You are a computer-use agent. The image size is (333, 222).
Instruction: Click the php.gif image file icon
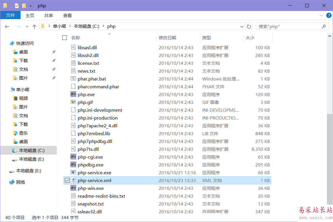pos(73,102)
